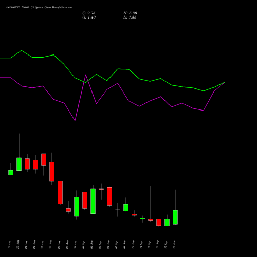Image resolution: width=257 pixels, height=257 pixels.
Task: Click the 28 Aug date label
Action: [67, 245]
